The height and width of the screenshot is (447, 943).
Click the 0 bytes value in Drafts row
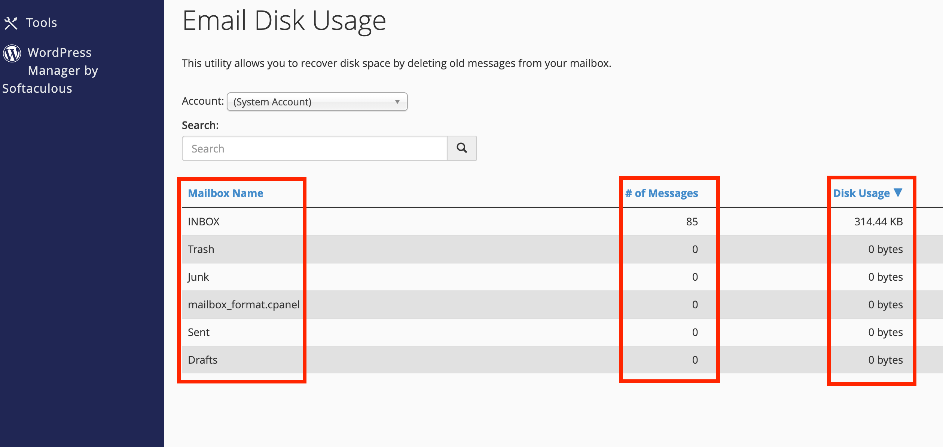click(x=885, y=360)
